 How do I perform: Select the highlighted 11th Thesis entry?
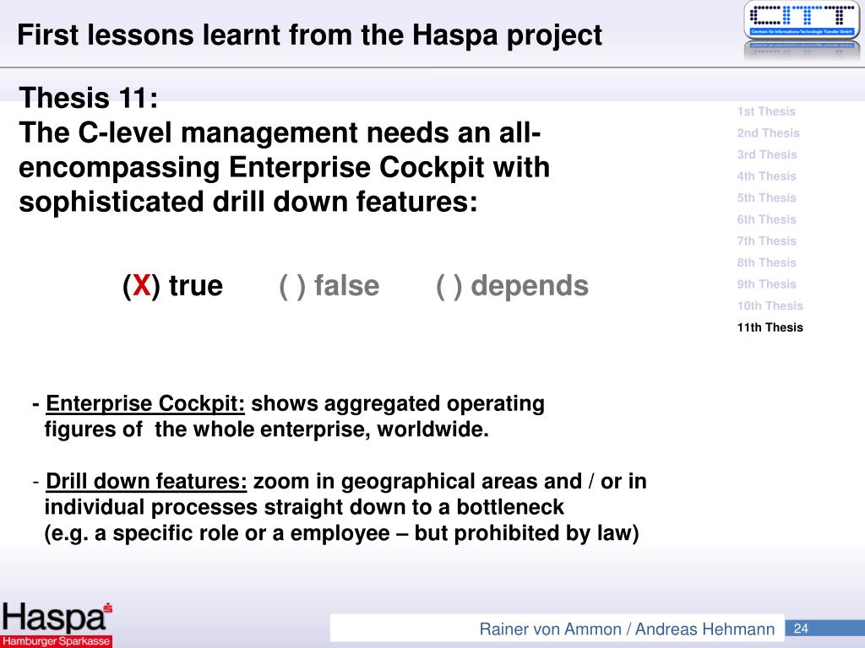[x=770, y=327]
